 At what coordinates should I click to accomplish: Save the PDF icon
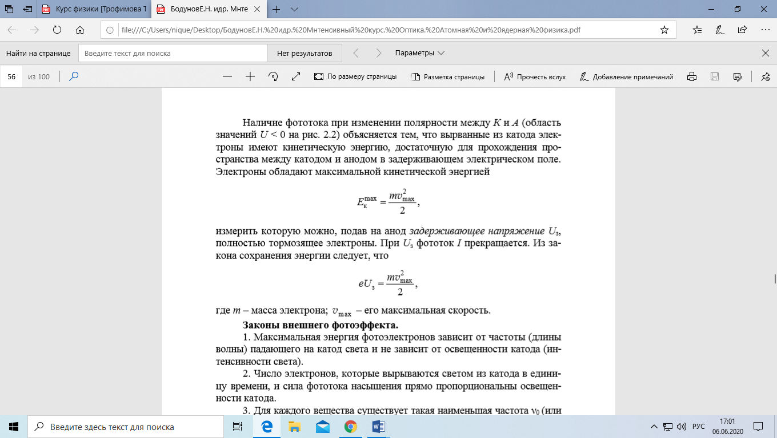[x=714, y=76]
